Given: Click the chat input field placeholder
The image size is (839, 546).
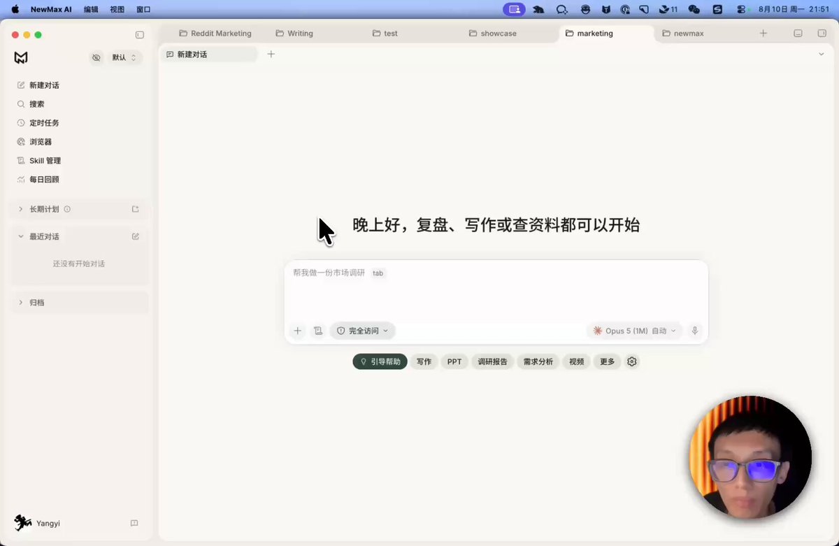Looking at the screenshot, I should coord(329,273).
